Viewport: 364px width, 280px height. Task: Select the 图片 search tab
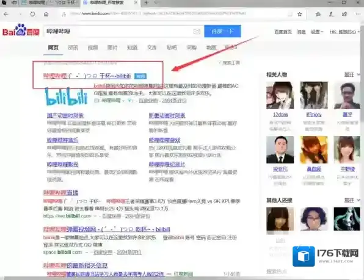112,48
